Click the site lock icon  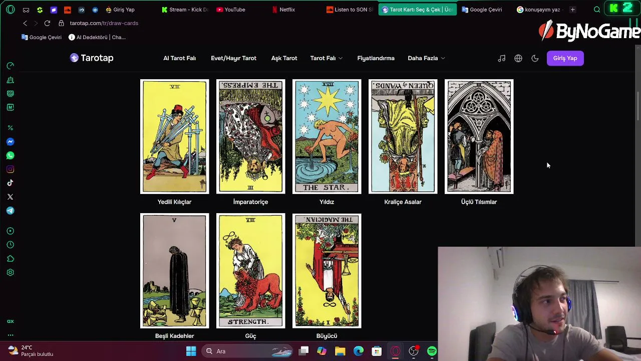61,23
